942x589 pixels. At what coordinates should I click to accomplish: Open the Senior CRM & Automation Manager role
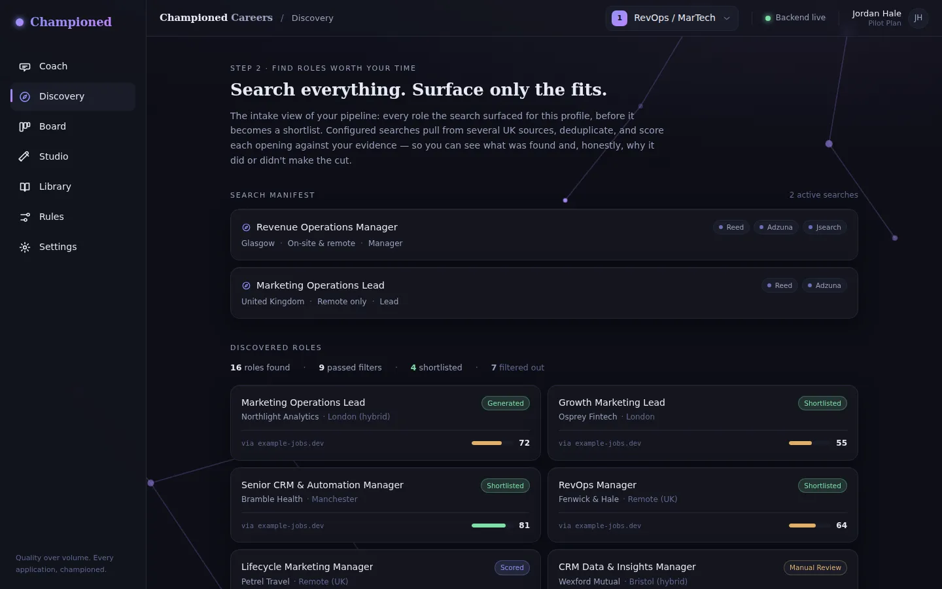[x=385, y=505]
